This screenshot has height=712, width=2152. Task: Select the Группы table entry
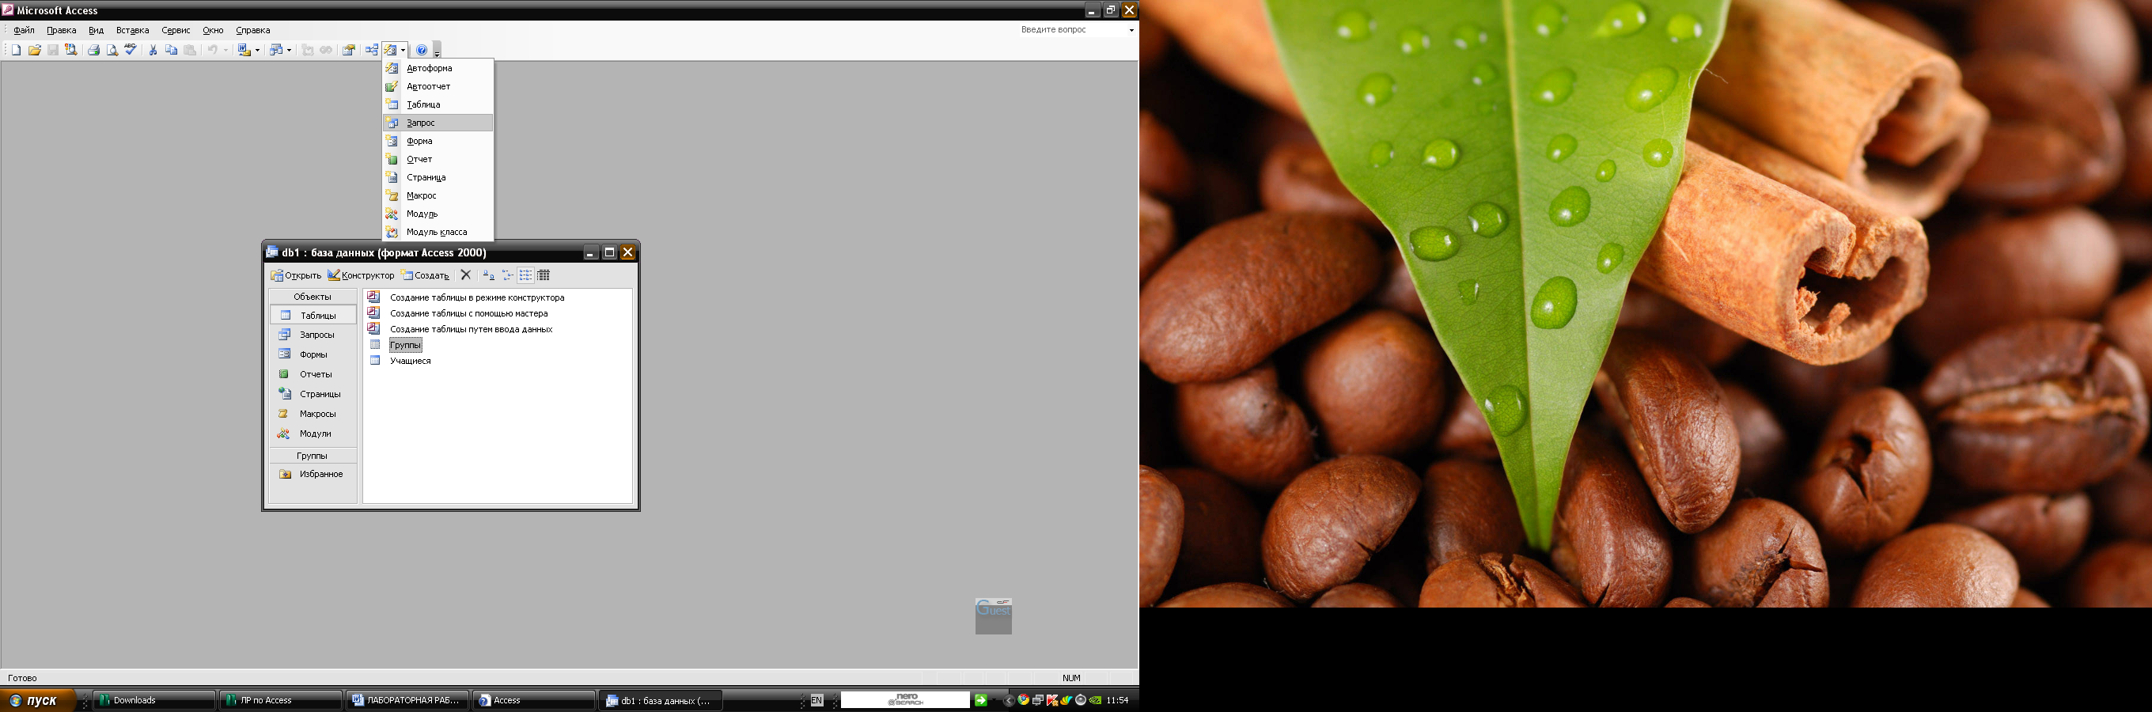pos(405,345)
